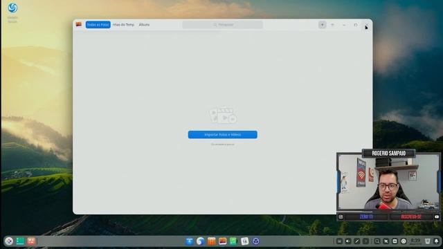
Task: Open notifications bell in the dock
Action: 437,241
